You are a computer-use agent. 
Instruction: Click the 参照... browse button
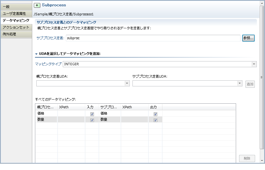pyautogui.click(x=248, y=38)
